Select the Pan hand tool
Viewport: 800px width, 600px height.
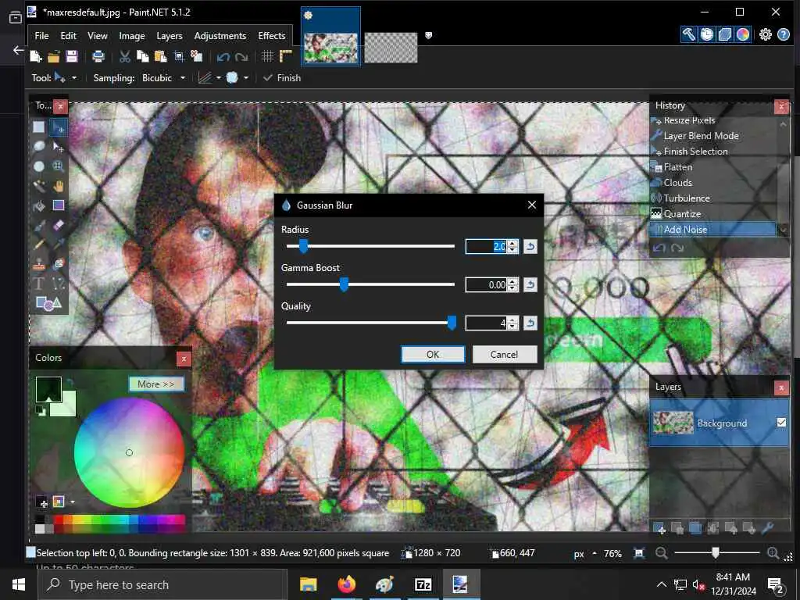(58, 186)
